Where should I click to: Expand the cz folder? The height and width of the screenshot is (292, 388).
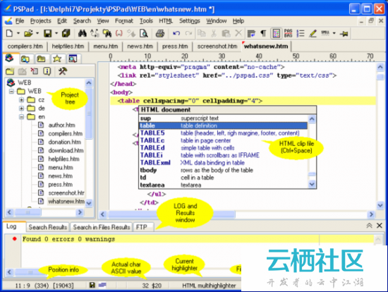pos(22,100)
